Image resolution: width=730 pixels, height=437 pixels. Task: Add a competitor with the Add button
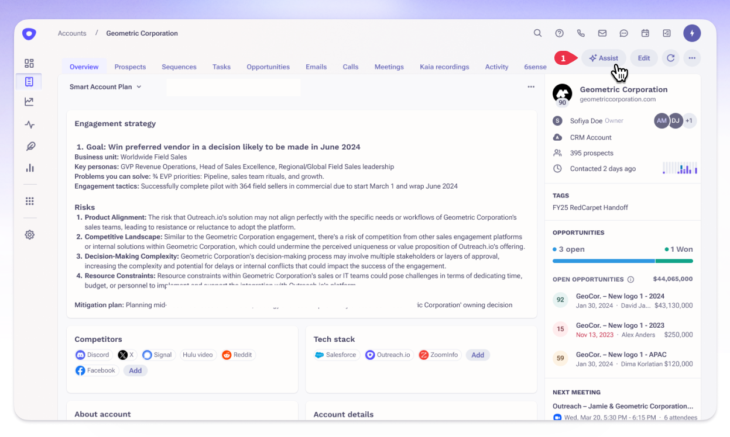(x=135, y=370)
